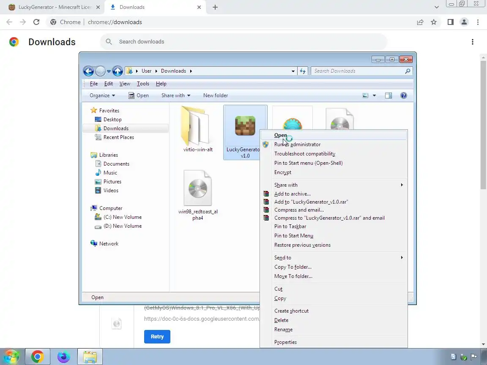This screenshot has width=487, height=365.
Task: Toggle the Explorer preview pane icon
Action: [388, 95]
